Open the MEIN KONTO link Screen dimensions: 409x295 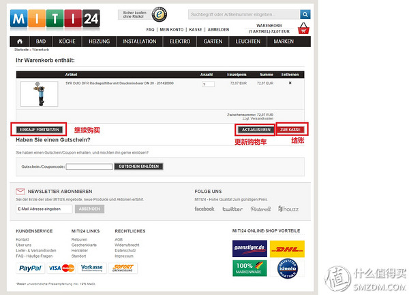click(x=171, y=30)
